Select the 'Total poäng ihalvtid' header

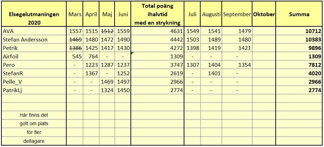click(x=157, y=14)
